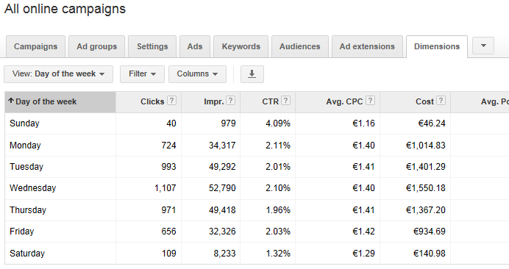
Task: Expand the View: Day of the week dropdown
Action: 58,74
